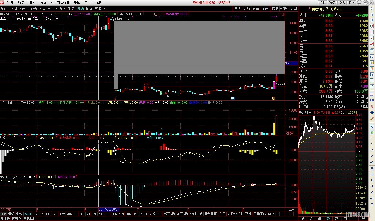375x221 pixels.
Task: Switch to 15-minute period in sidebar
Action: [x=372, y=150]
